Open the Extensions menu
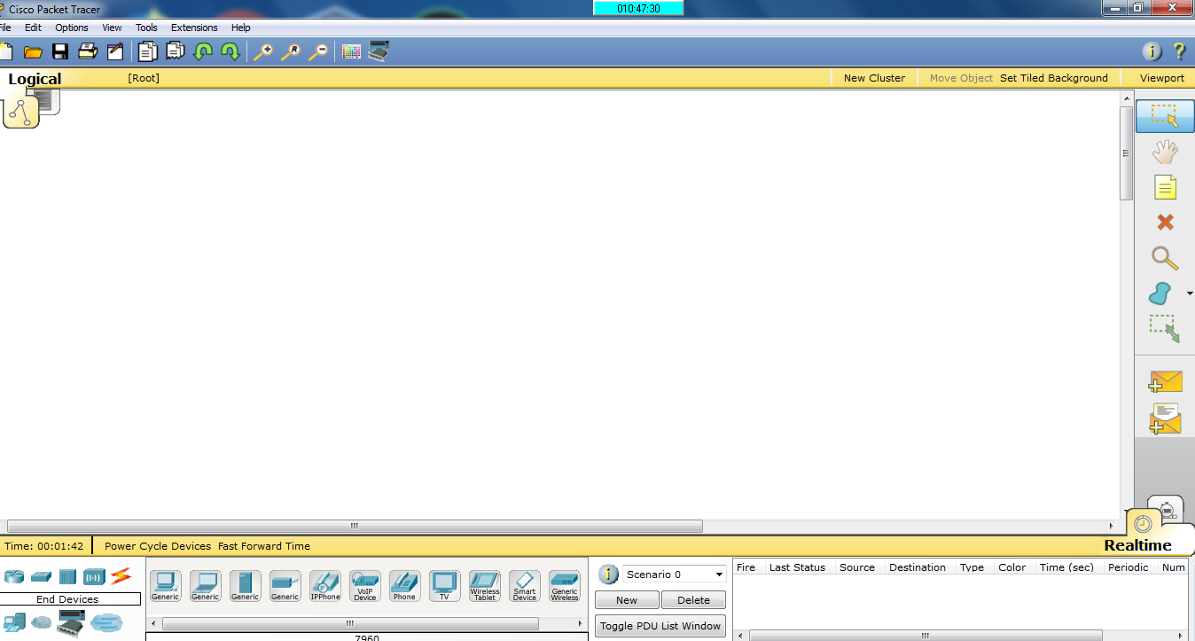Image resolution: width=1195 pixels, height=641 pixels. point(194,27)
